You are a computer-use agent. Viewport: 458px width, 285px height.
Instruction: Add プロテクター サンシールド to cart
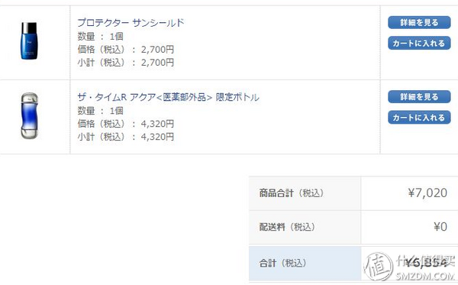419,44
